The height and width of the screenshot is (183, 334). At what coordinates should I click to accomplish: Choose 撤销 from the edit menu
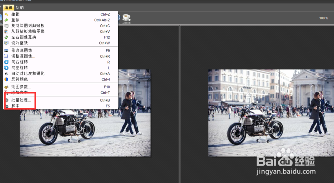pos(60,14)
